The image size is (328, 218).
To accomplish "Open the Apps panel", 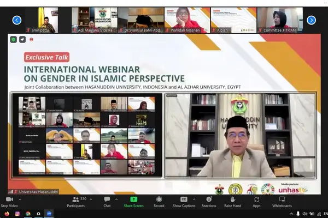I will (x=256, y=202).
